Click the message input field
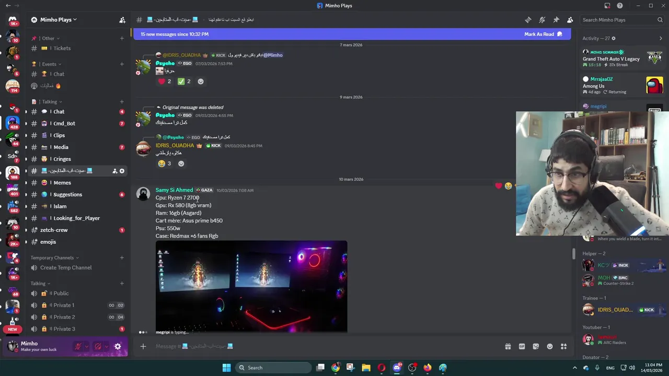This screenshot has width=669, height=376. point(327,346)
